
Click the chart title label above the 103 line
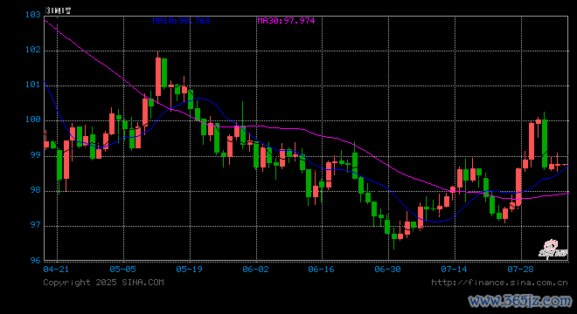point(58,10)
